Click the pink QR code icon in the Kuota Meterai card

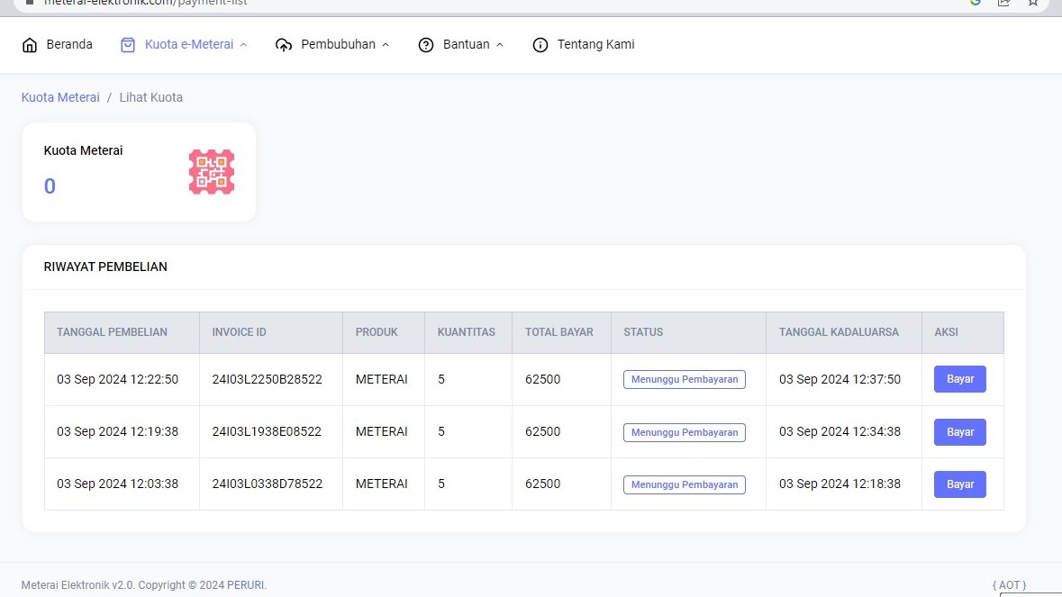[x=212, y=172]
